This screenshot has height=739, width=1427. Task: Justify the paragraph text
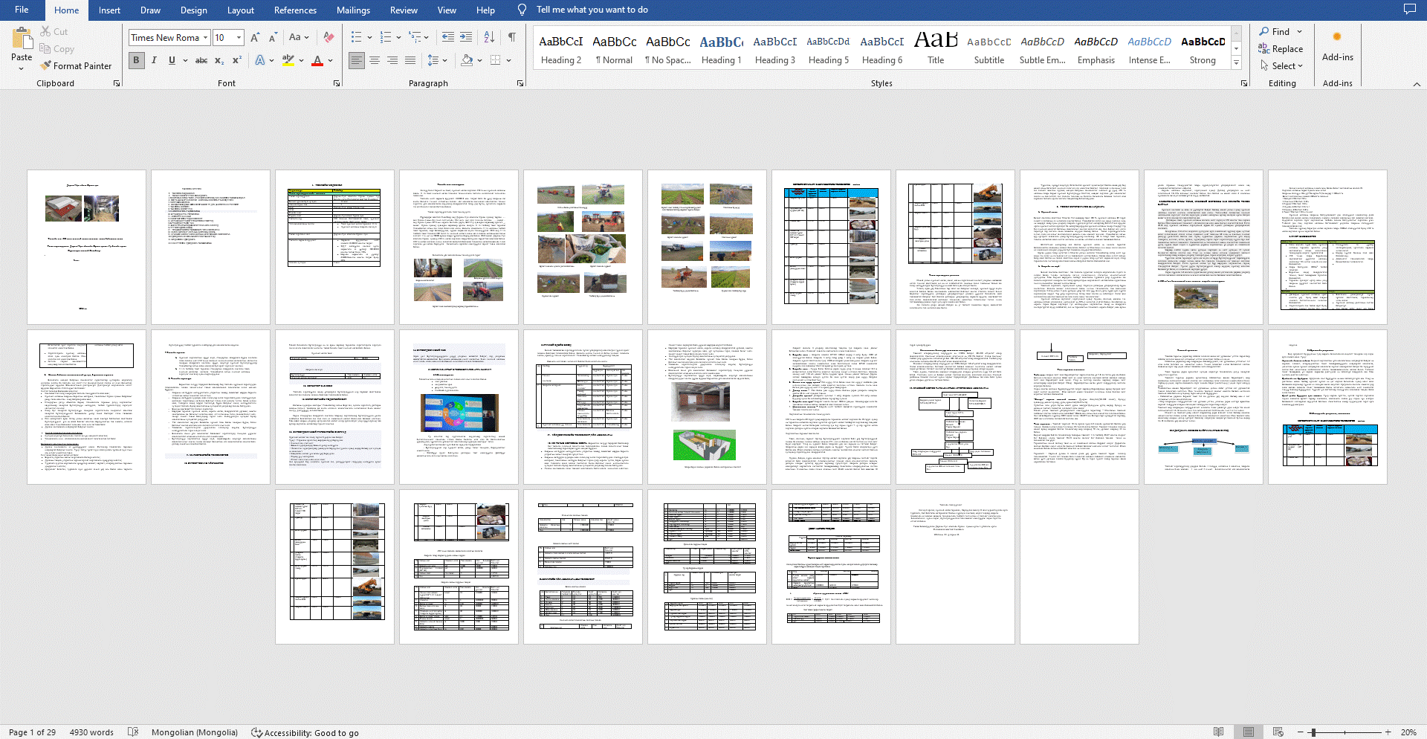pyautogui.click(x=410, y=60)
